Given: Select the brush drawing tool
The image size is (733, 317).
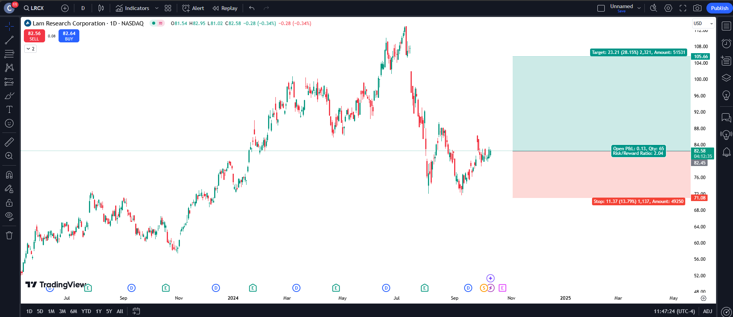Looking at the screenshot, I should point(9,96).
